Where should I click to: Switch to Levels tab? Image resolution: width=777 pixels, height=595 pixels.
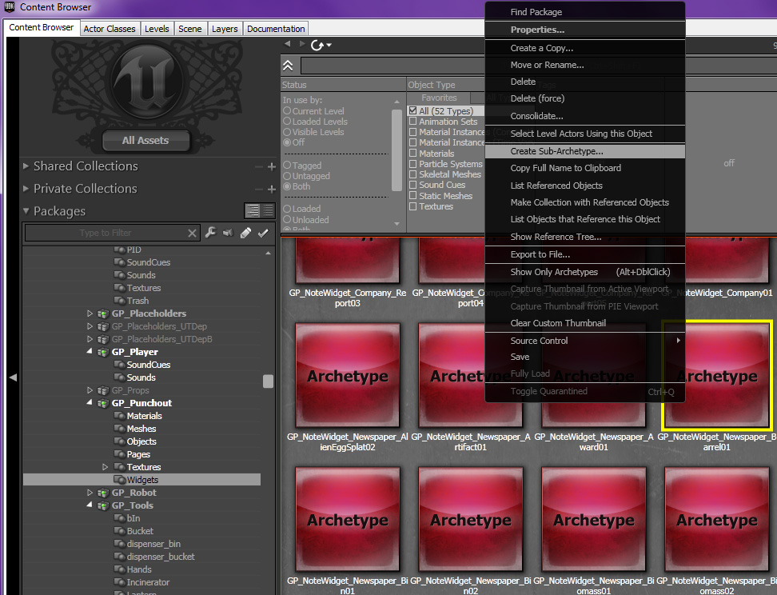pyautogui.click(x=157, y=29)
